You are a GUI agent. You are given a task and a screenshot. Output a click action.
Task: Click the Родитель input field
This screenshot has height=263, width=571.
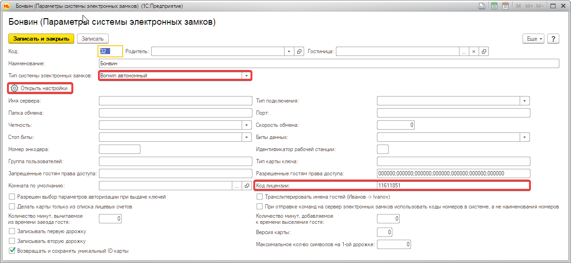click(218, 51)
